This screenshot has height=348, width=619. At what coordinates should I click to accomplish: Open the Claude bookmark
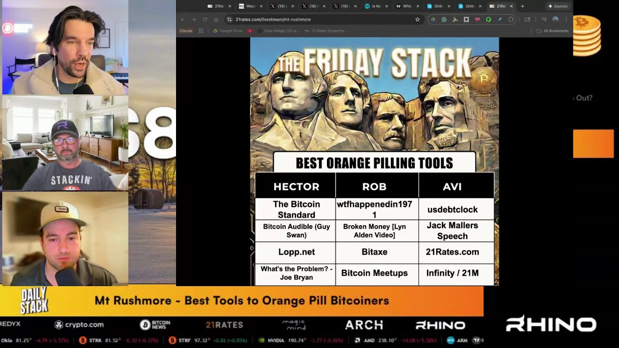pyautogui.click(x=186, y=31)
